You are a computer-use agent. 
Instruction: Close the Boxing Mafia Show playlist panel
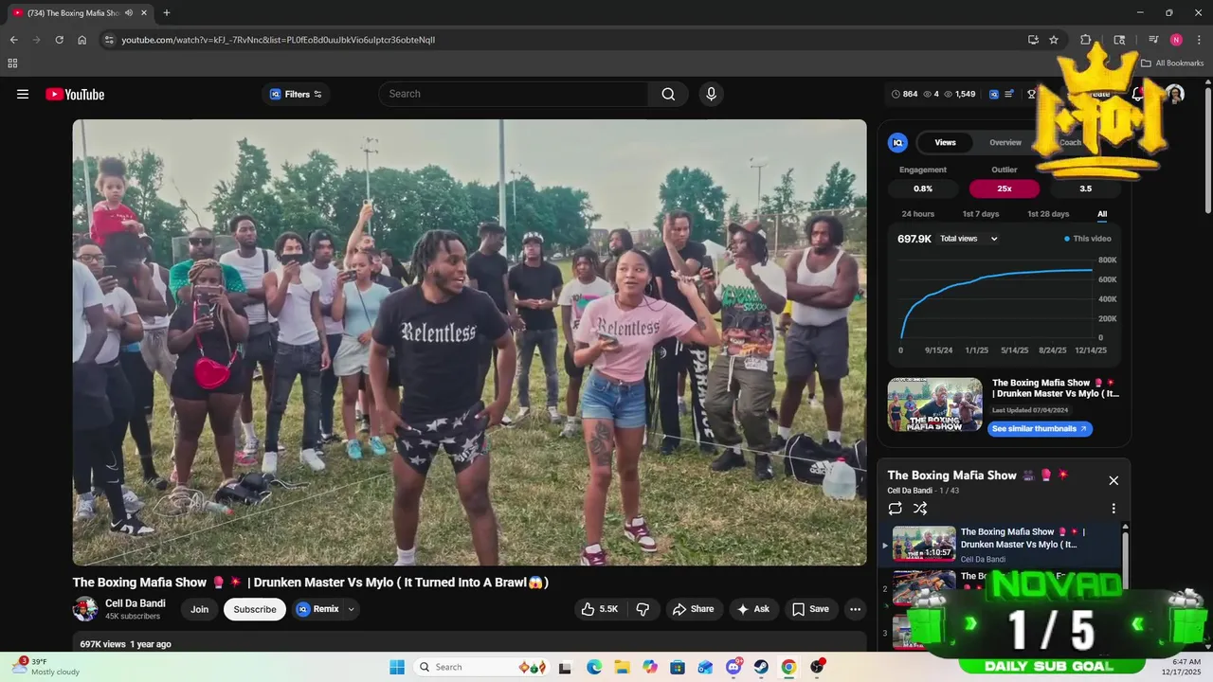pos(1113,480)
